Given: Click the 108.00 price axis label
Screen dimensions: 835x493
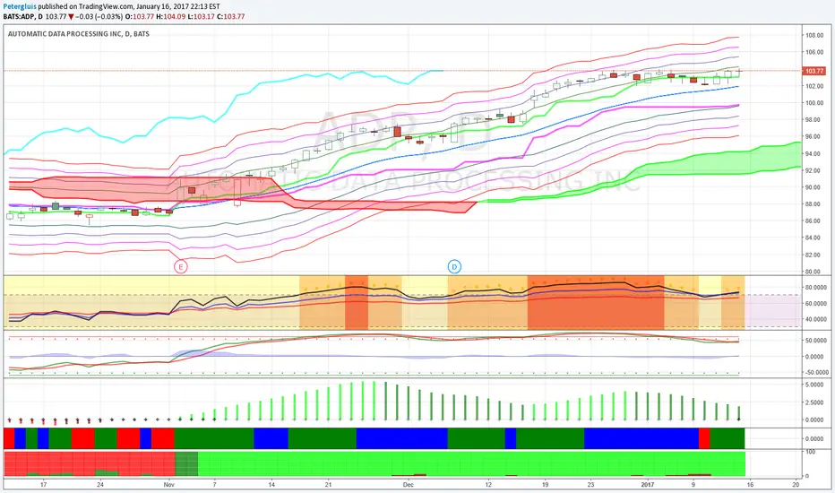Looking at the screenshot, I should click(814, 36).
